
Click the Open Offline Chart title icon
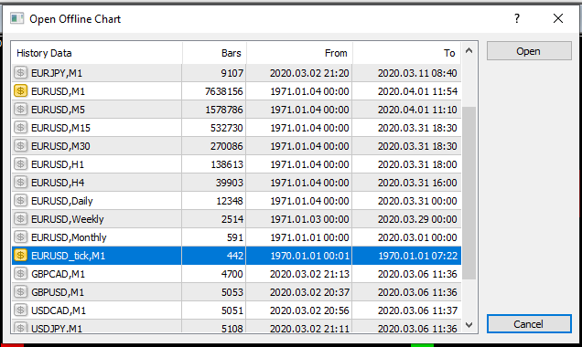[x=16, y=18]
